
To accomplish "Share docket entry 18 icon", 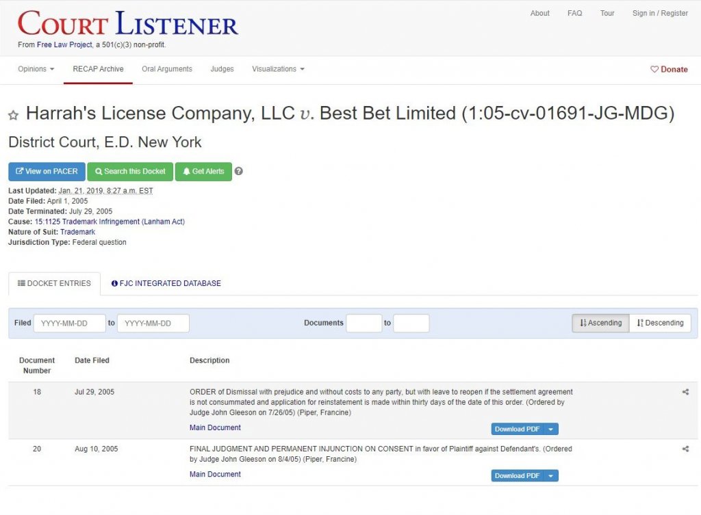I will (x=685, y=392).
